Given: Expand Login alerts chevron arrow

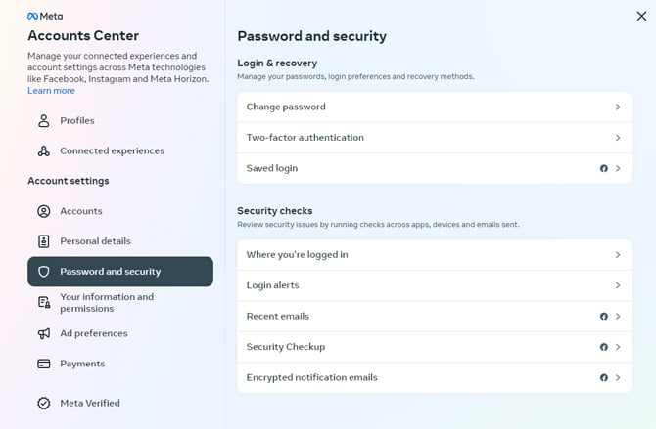Looking at the screenshot, I should pyautogui.click(x=618, y=285).
